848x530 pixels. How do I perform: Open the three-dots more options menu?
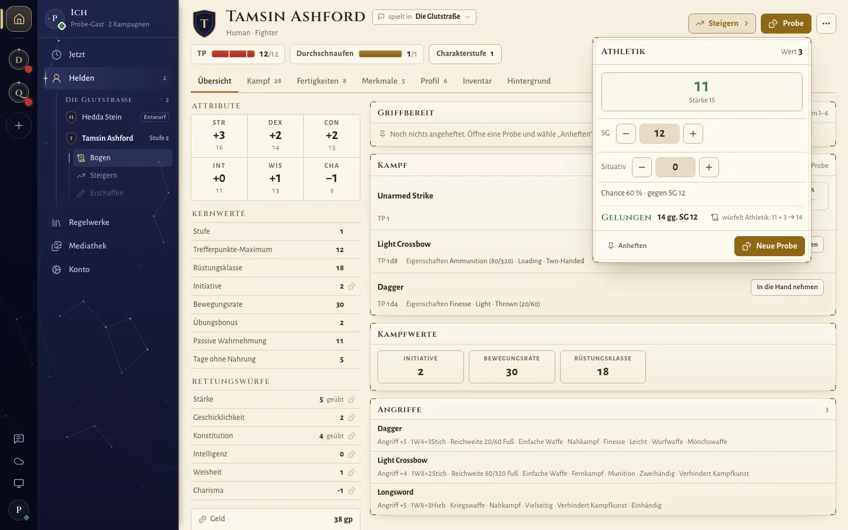click(x=826, y=24)
